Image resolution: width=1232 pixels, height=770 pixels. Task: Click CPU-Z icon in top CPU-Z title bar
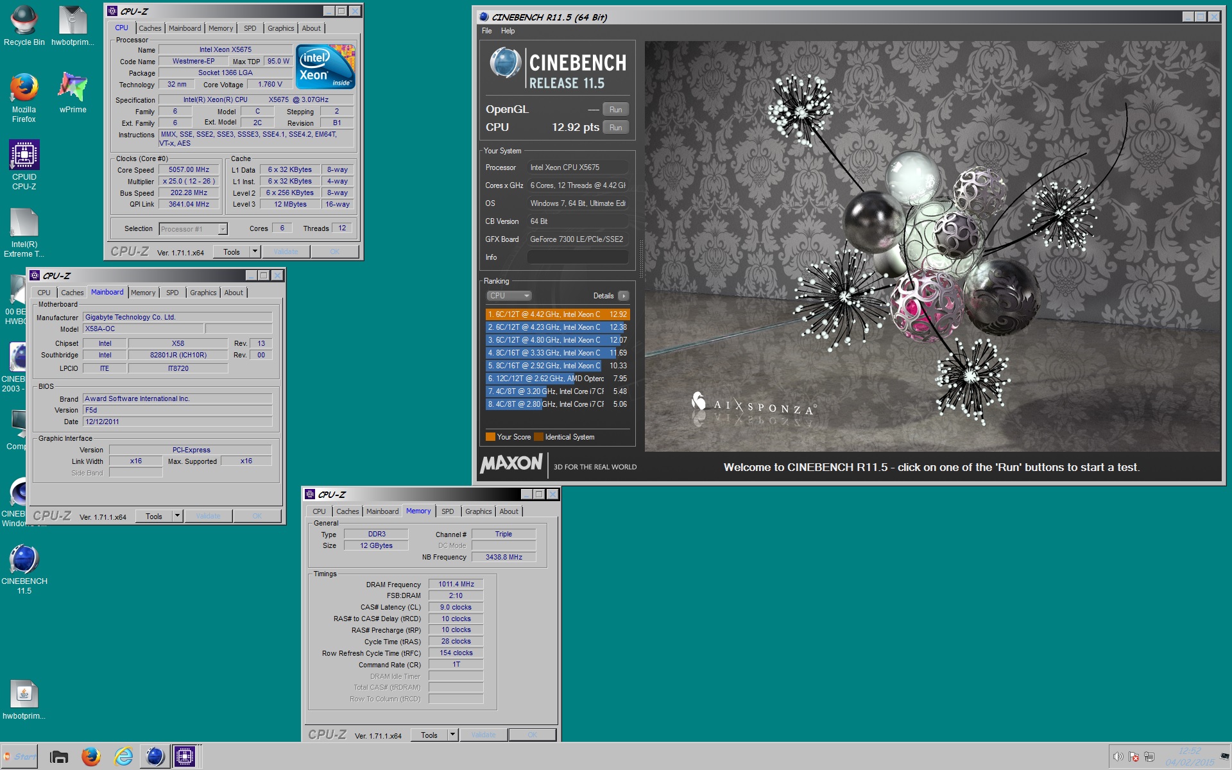pos(112,11)
